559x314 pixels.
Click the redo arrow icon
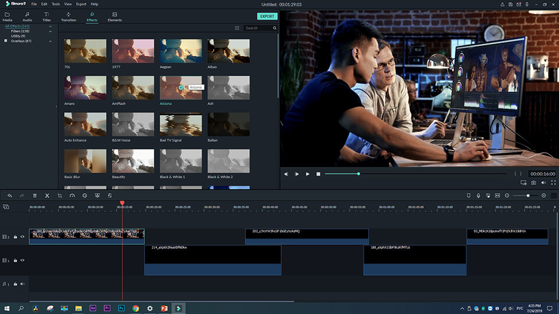click(x=22, y=195)
